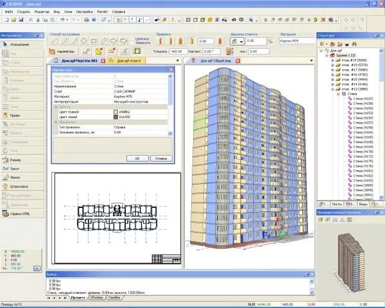Select the Текст tool
Screen dimensions: 385x308
click(22, 169)
